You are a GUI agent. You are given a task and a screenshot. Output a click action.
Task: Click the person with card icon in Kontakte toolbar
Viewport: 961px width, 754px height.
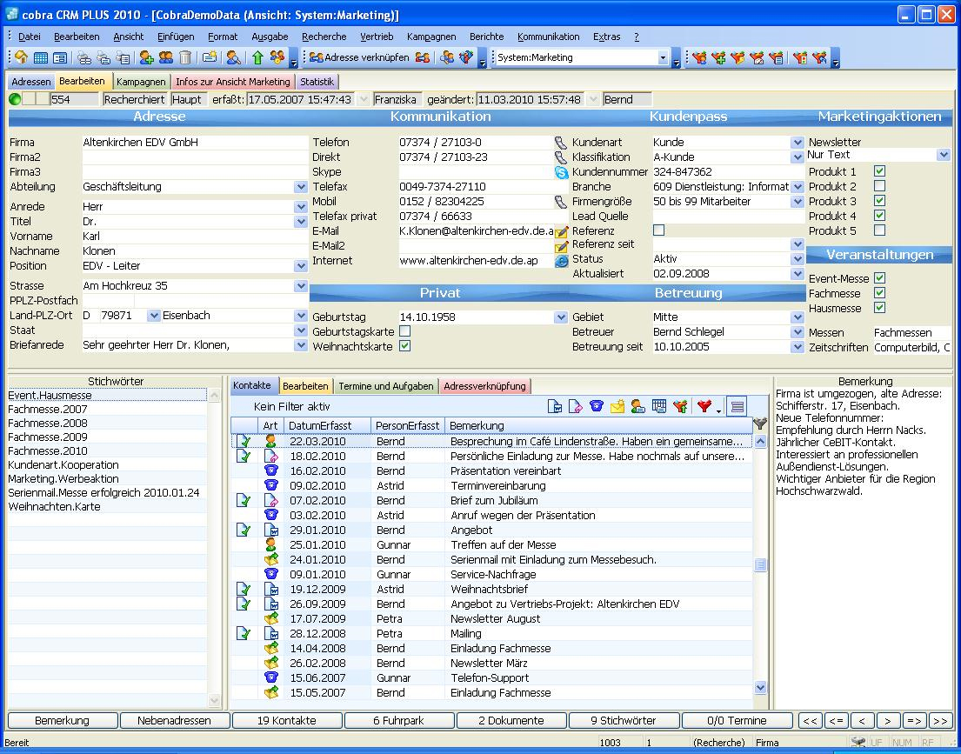click(638, 406)
